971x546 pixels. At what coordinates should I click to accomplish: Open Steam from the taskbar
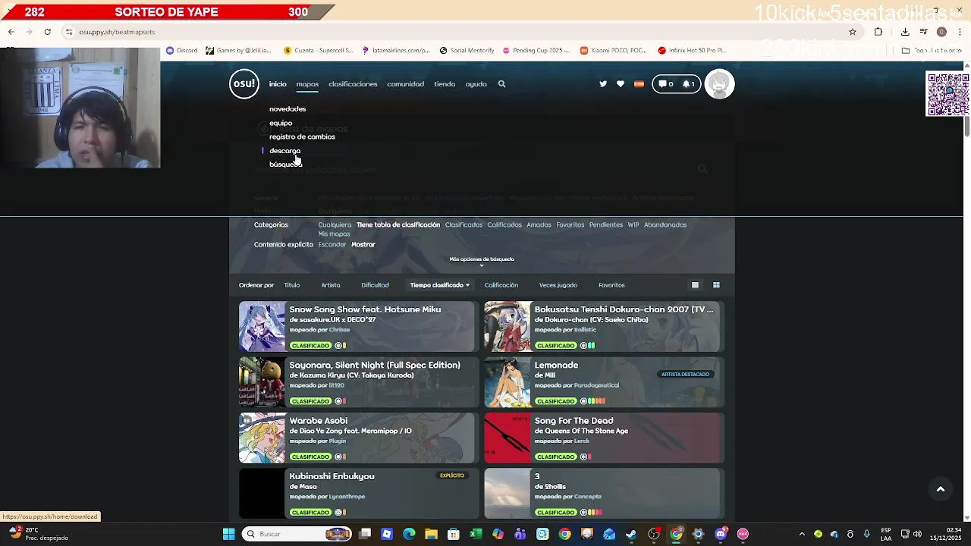coord(631,534)
